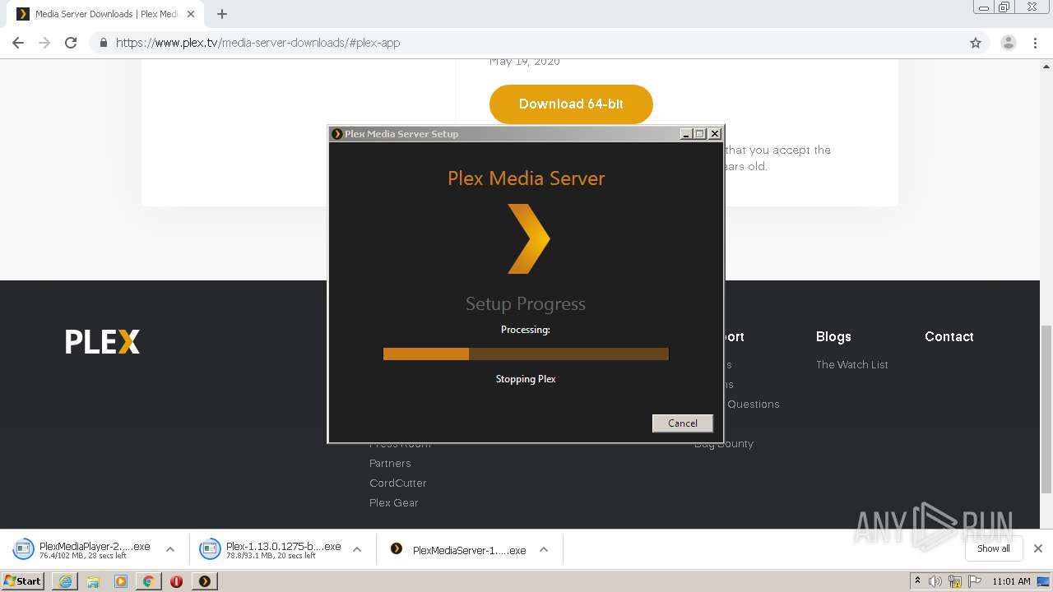Close the Plex Media Server Setup dialog

tap(715, 133)
